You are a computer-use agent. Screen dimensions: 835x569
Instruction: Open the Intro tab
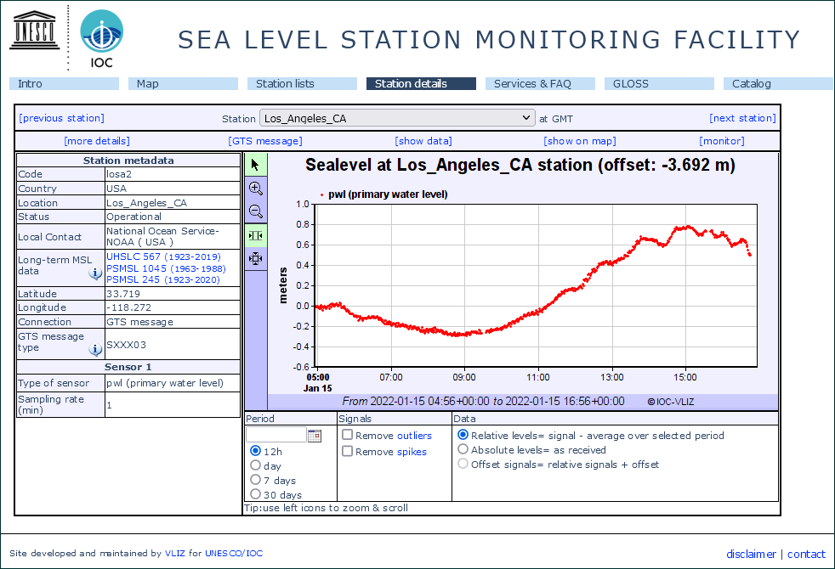point(64,83)
